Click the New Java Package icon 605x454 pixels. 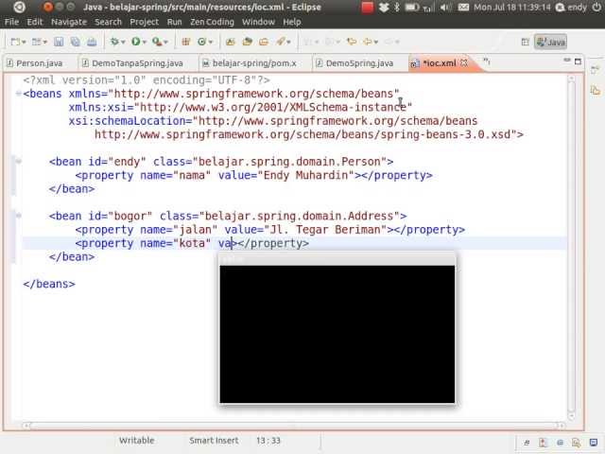click(x=185, y=42)
